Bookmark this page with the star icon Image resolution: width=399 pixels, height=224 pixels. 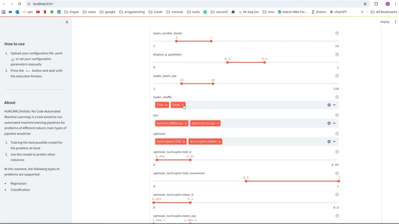(365, 4)
